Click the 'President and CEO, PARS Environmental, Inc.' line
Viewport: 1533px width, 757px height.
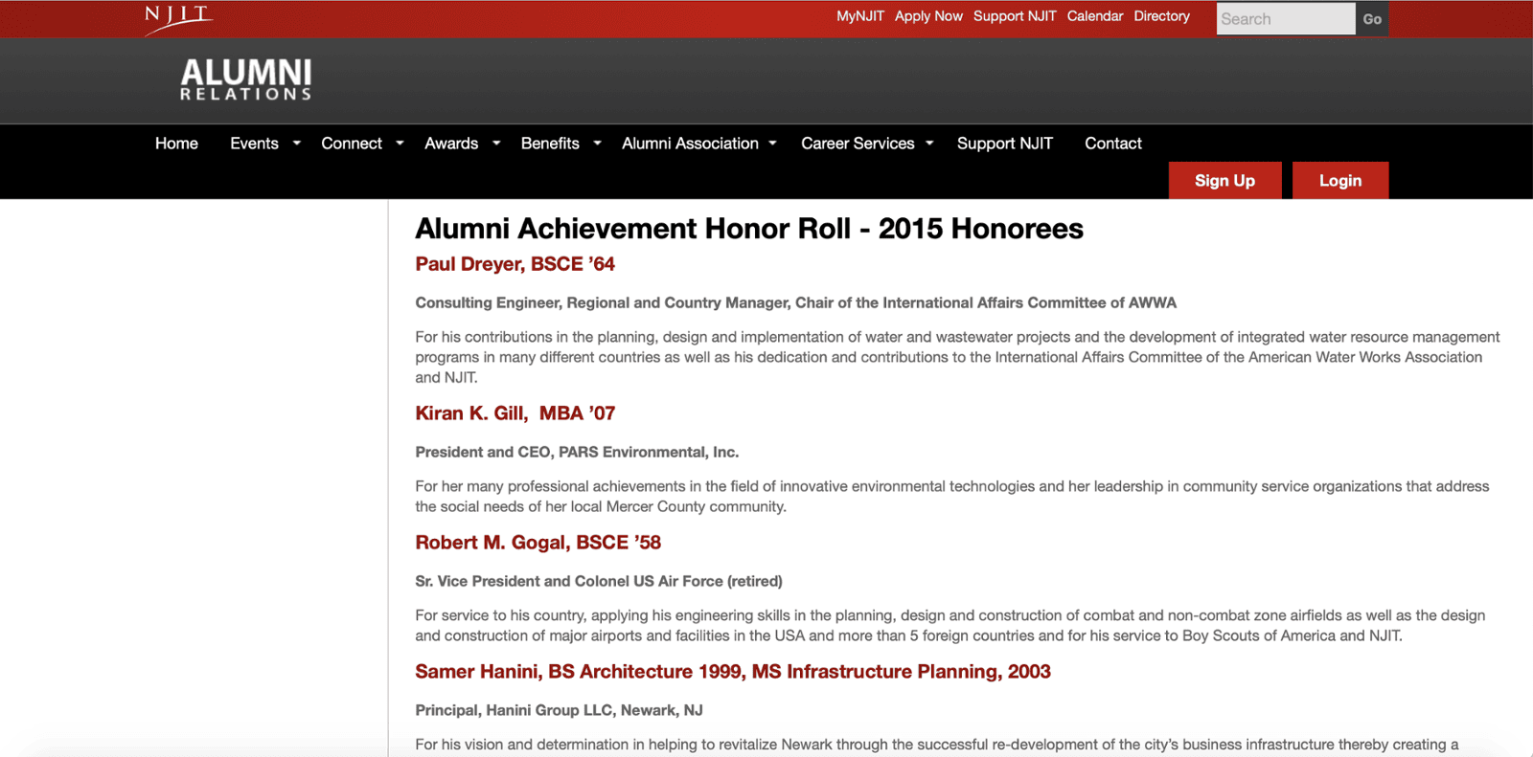pos(577,452)
